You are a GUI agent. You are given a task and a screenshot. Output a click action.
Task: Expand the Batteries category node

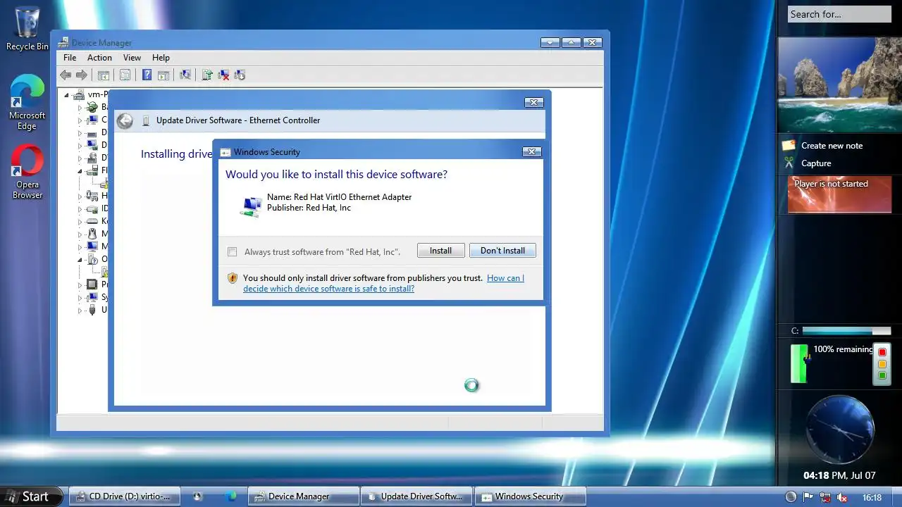(80, 108)
